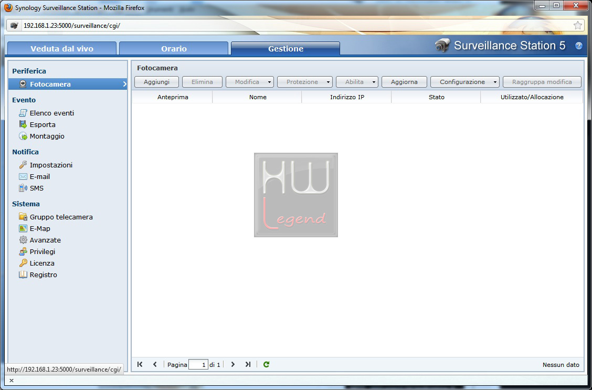This screenshot has width=592, height=390.
Task: Switch to the Orario tab
Action: 174,49
